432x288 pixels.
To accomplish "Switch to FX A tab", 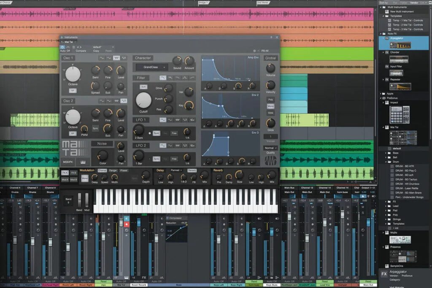I will [x=65, y=173].
